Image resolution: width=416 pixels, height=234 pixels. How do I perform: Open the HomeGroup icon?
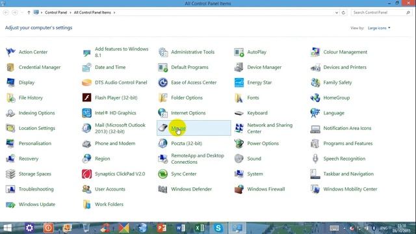(x=315, y=97)
